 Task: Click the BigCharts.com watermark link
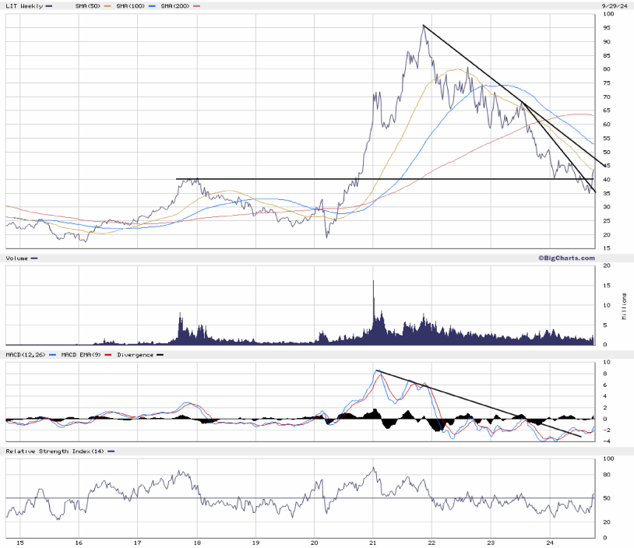tap(565, 258)
